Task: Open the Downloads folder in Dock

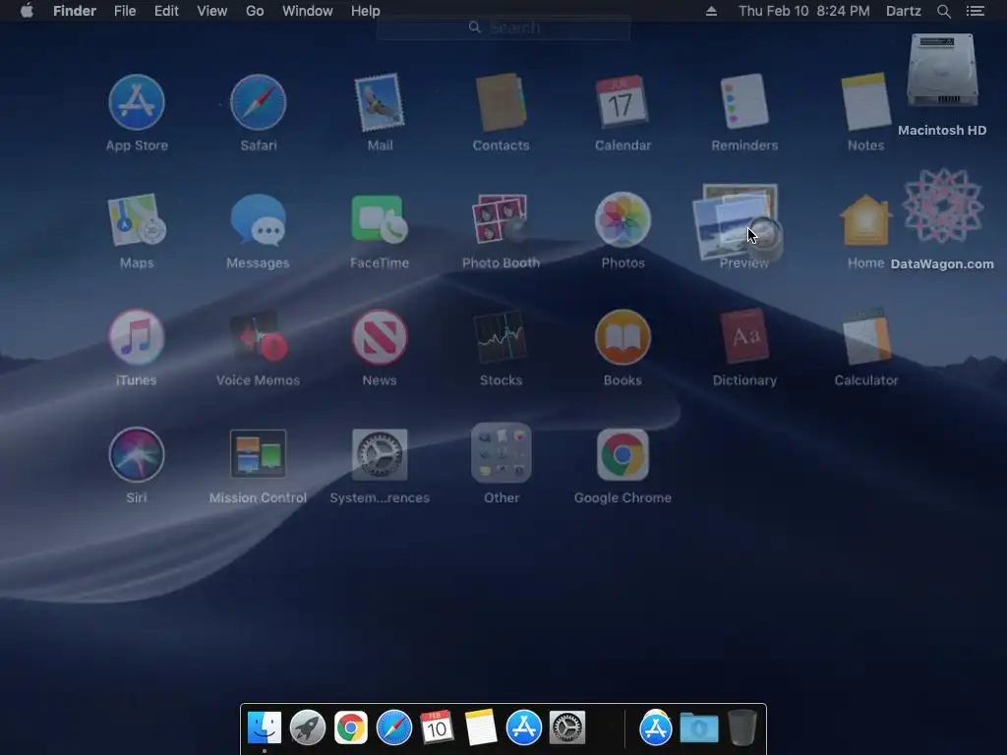Action: click(699, 728)
